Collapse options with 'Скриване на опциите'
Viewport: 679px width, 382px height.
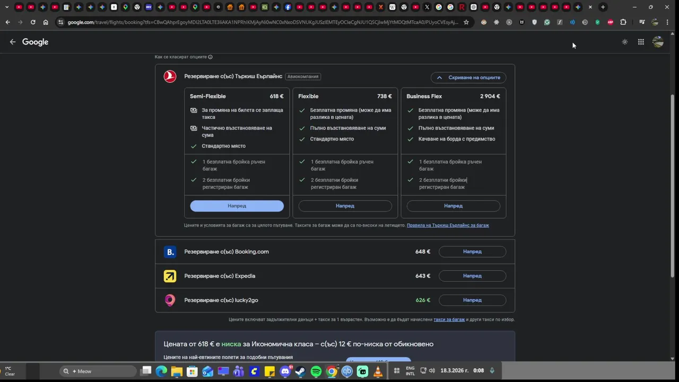coord(468,77)
